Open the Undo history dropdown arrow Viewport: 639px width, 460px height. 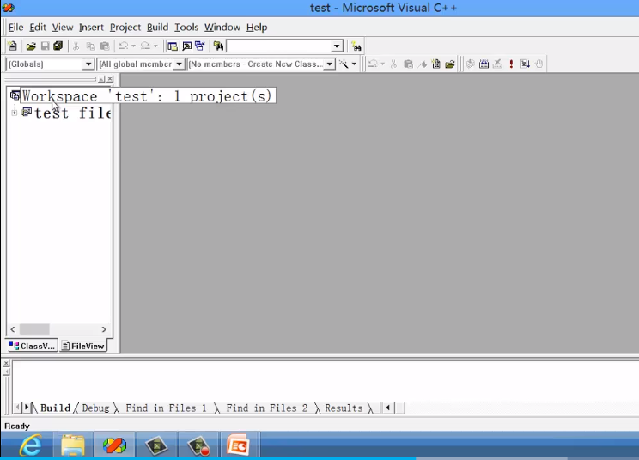coord(133,46)
